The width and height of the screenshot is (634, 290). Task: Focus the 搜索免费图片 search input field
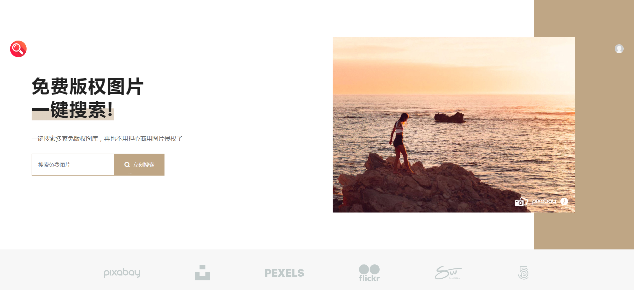pyautogui.click(x=73, y=165)
